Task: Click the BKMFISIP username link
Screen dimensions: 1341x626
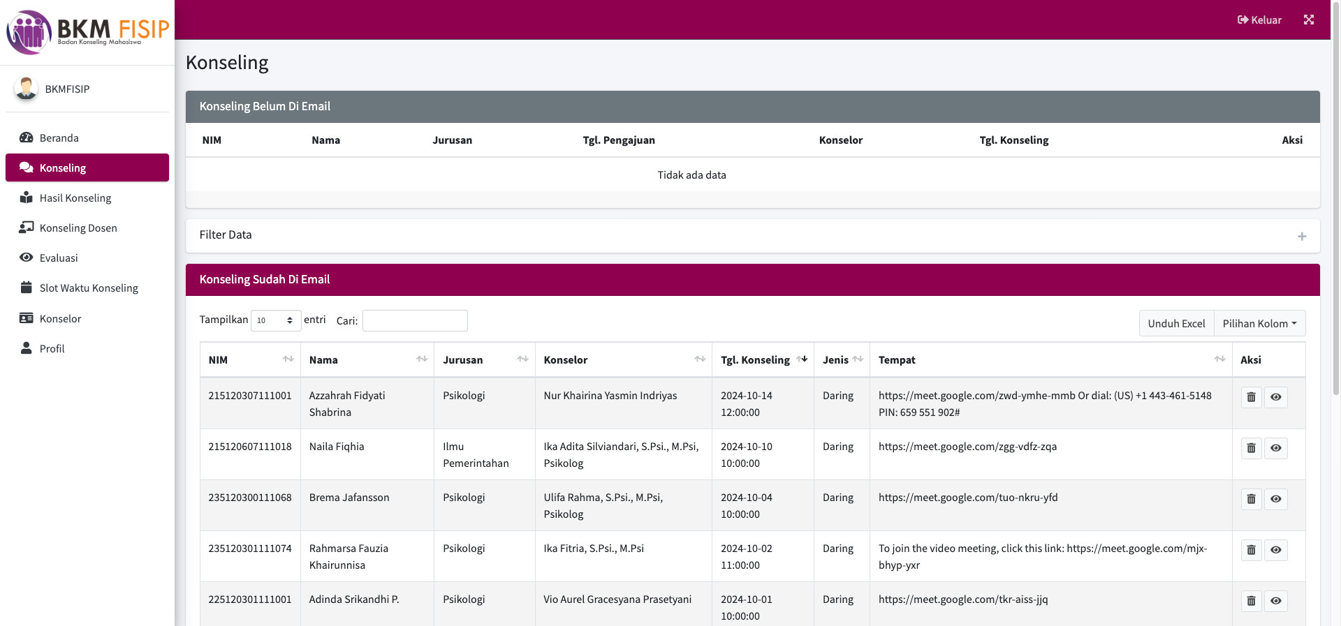Action: pyautogui.click(x=67, y=89)
